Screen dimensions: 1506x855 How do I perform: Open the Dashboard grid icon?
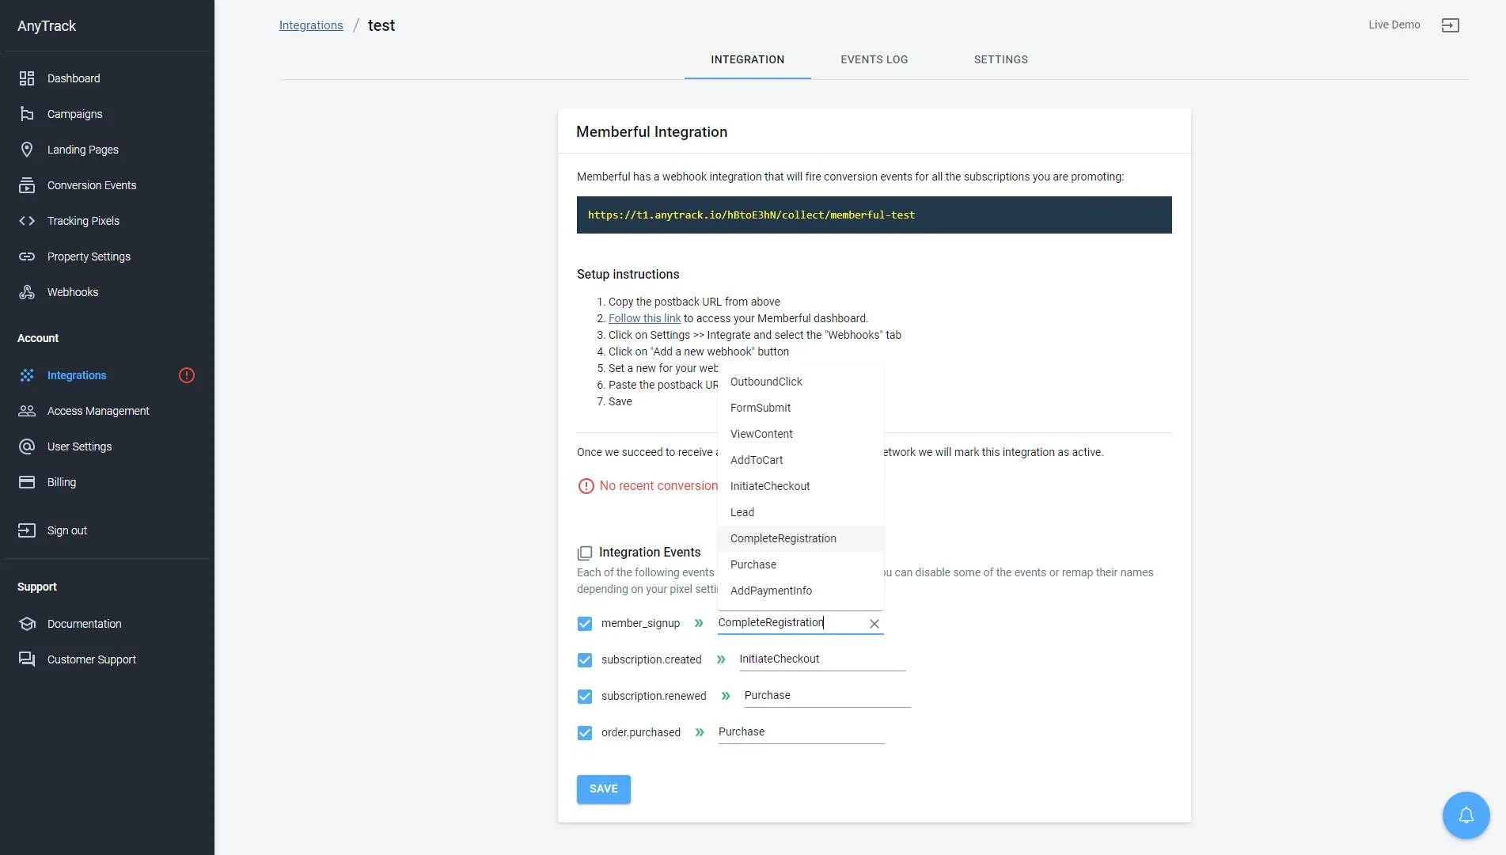pos(27,78)
